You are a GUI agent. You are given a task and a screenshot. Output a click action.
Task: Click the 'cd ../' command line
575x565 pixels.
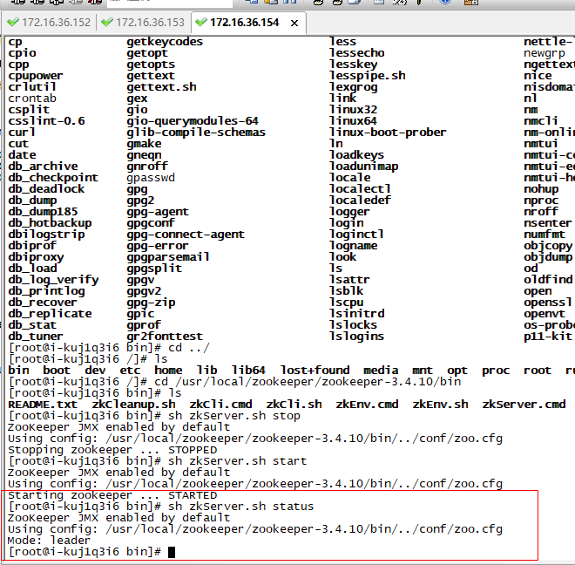tap(189, 348)
